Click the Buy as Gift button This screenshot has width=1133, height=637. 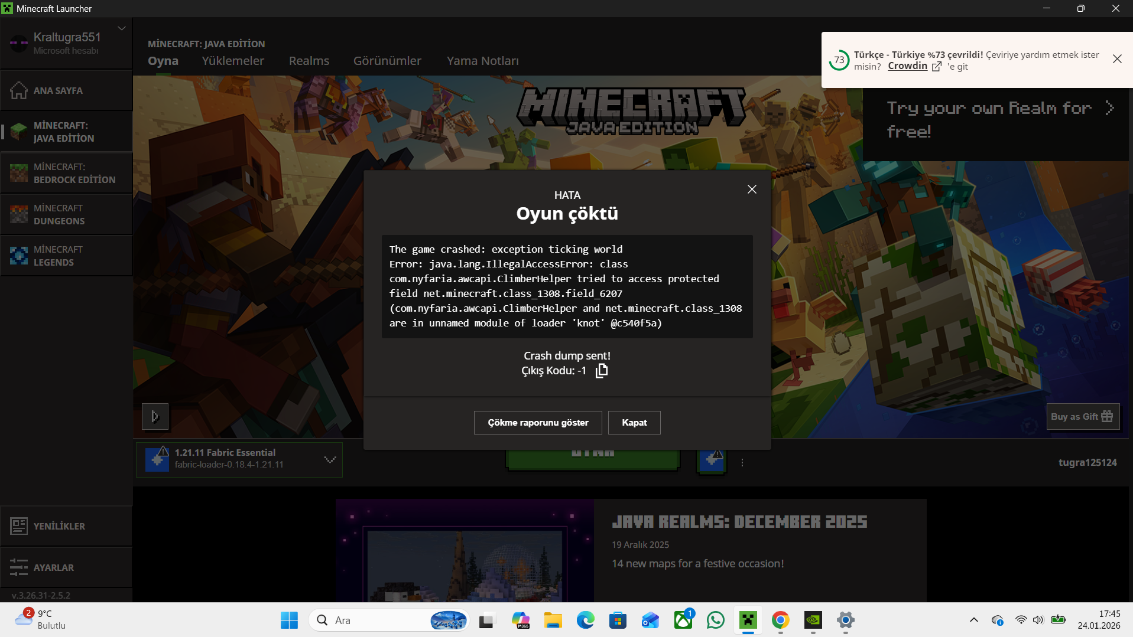(x=1083, y=417)
